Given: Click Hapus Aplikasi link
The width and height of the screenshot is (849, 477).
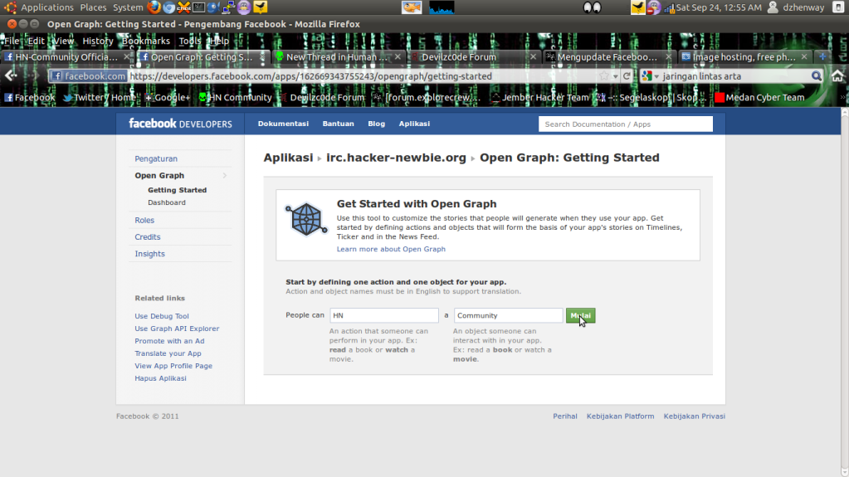Looking at the screenshot, I should tap(160, 378).
